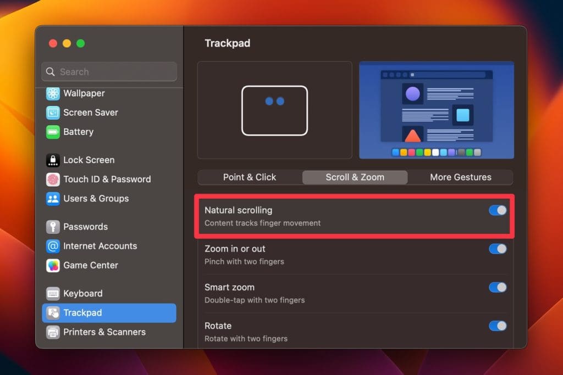This screenshot has width=563, height=375.
Task: Click the Touch ID fingerprint icon
Action: pyautogui.click(x=53, y=179)
